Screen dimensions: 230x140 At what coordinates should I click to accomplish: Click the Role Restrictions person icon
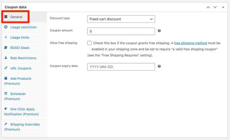tap(6, 58)
